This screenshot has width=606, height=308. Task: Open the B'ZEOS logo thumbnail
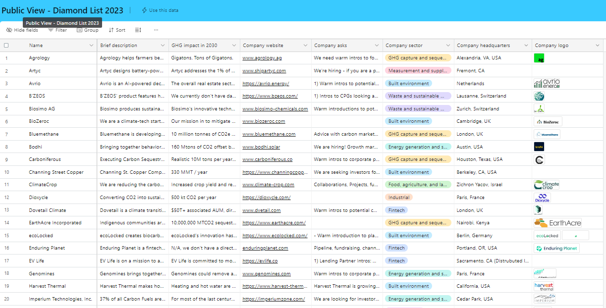(539, 96)
